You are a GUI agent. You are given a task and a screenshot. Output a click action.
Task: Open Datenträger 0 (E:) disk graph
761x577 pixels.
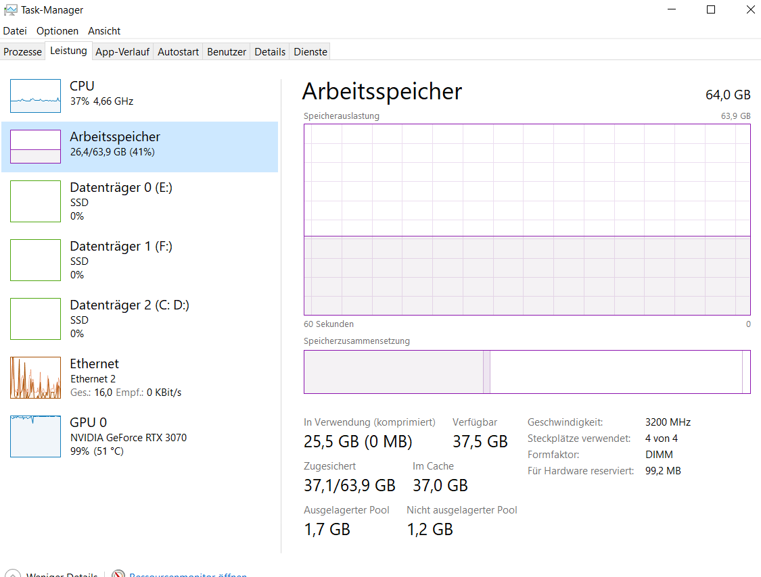[x=35, y=201]
